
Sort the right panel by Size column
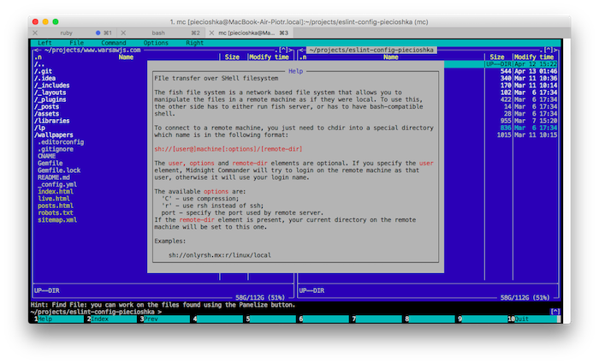click(497, 57)
